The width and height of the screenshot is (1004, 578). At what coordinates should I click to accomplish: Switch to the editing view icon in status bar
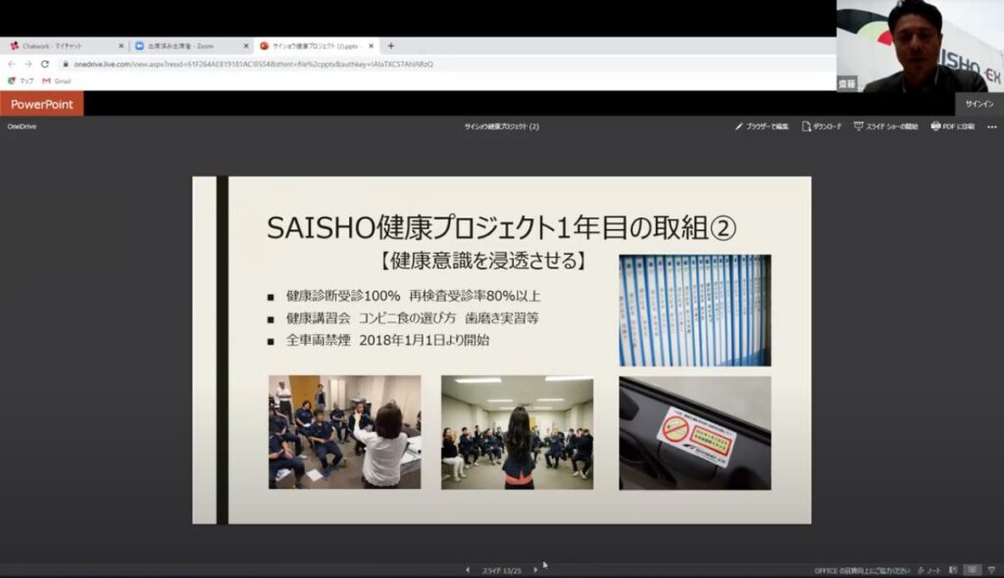[x=953, y=570]
